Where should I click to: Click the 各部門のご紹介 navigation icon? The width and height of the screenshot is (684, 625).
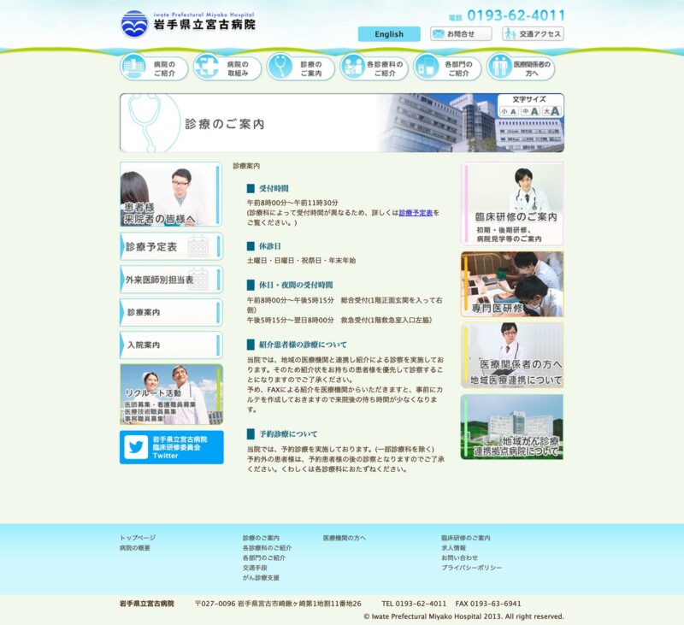pos(426,67)
